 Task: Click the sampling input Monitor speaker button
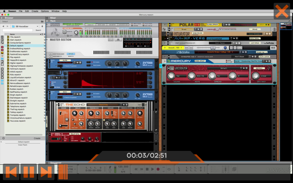[x=64, y=32]
